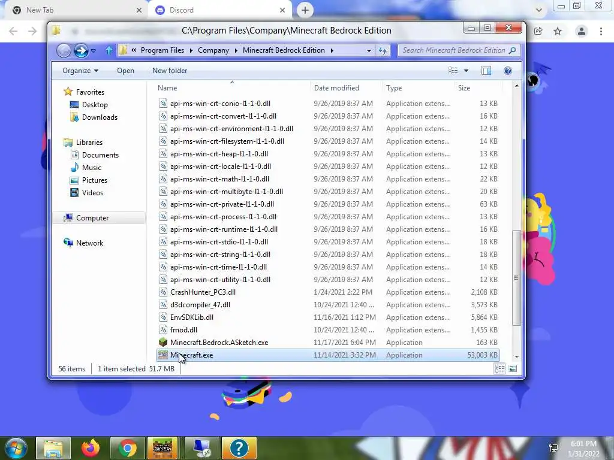
Task: Click the Company breadcrumb
Action: click(x=213, y=50)
